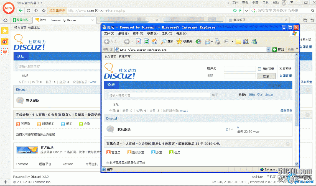Open the Weibo icon in 360 sidebar
This screenshot has width=316, height=186.
pyautogui.click(x=5, y=41)
